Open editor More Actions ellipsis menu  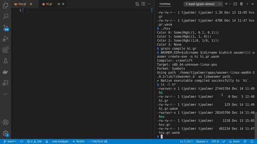pos(149,4)
